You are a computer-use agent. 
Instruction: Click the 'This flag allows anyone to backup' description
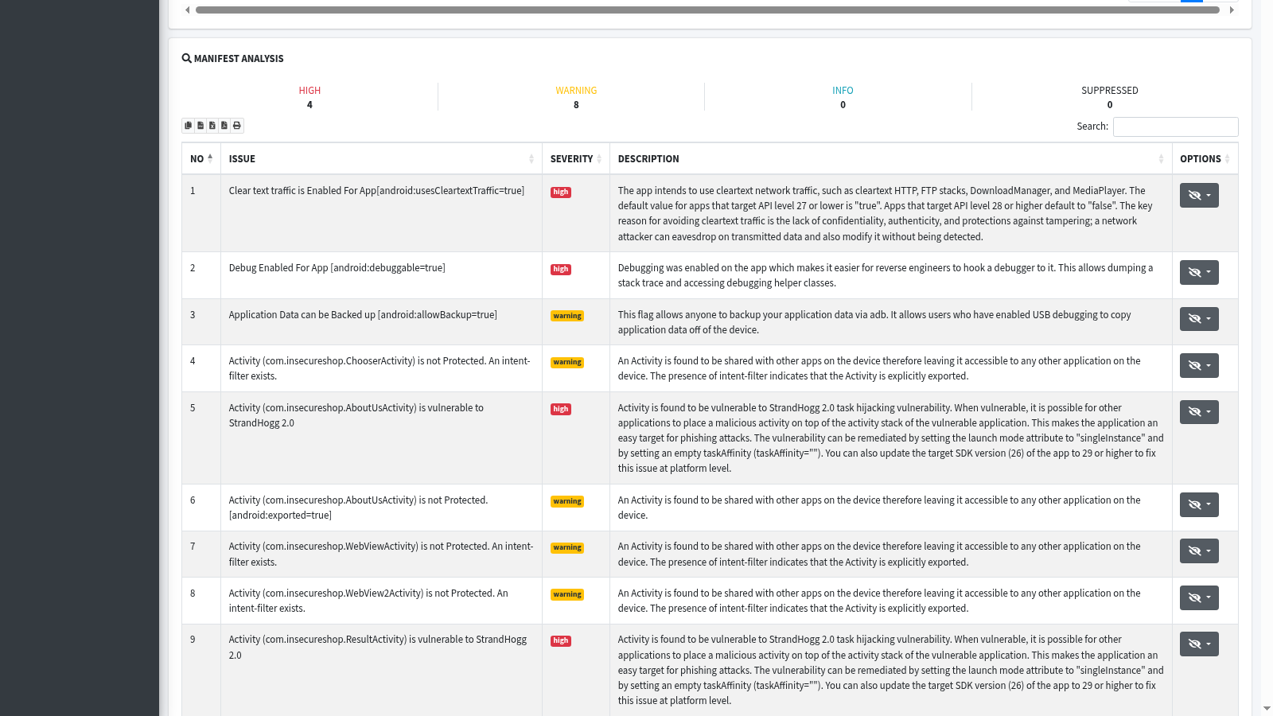(874, 322)
